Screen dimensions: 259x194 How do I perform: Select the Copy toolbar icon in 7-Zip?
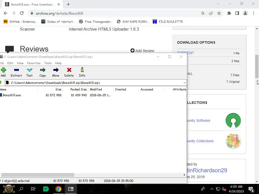[x=42, y=72]
